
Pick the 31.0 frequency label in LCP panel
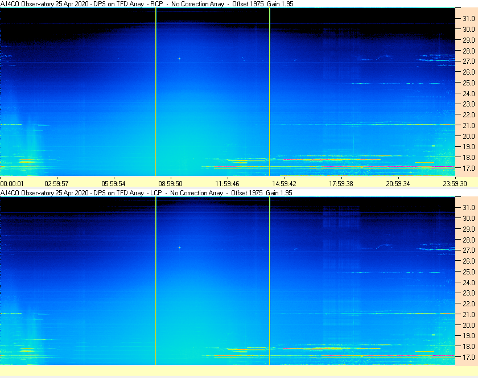[x=469, y=207]
